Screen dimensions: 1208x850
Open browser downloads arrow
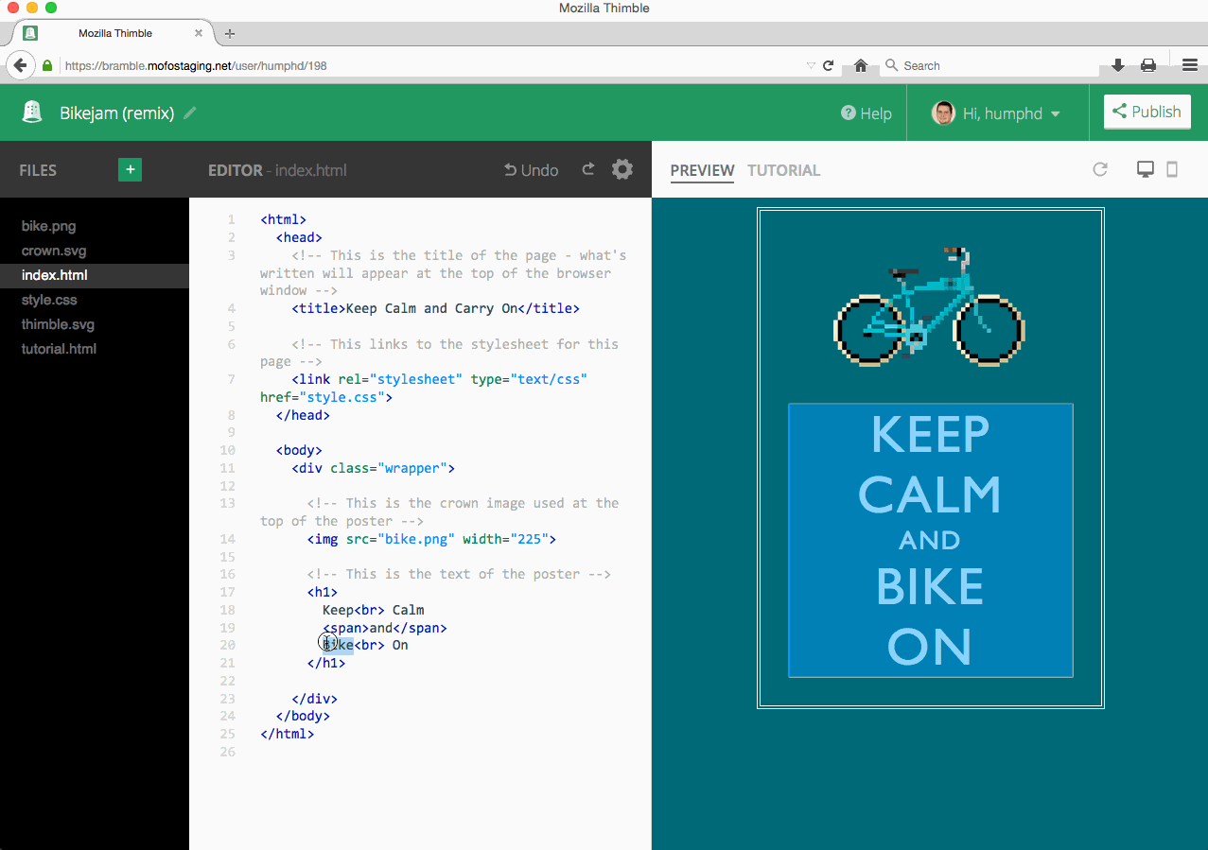pyautogui.click(x=1118, y=65)
